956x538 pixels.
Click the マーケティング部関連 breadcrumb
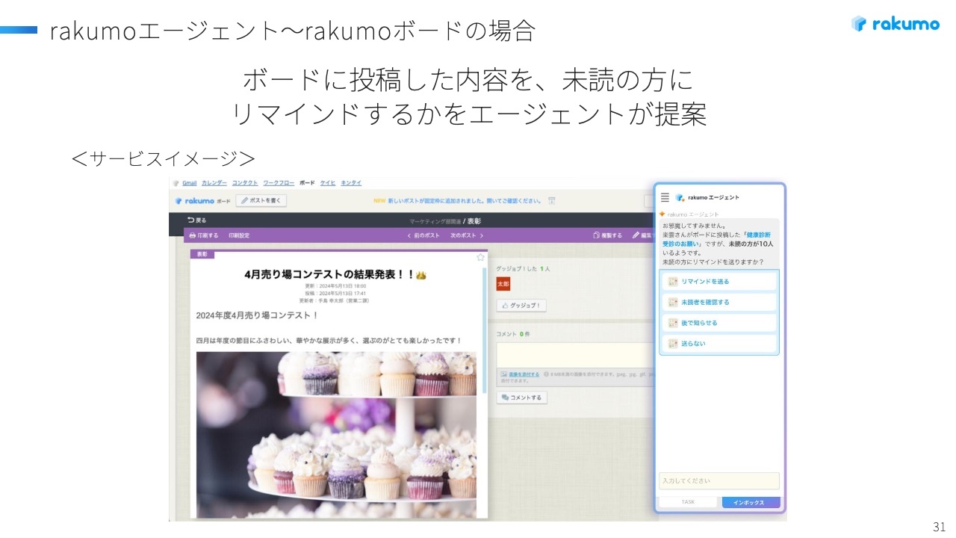point(435,221)
